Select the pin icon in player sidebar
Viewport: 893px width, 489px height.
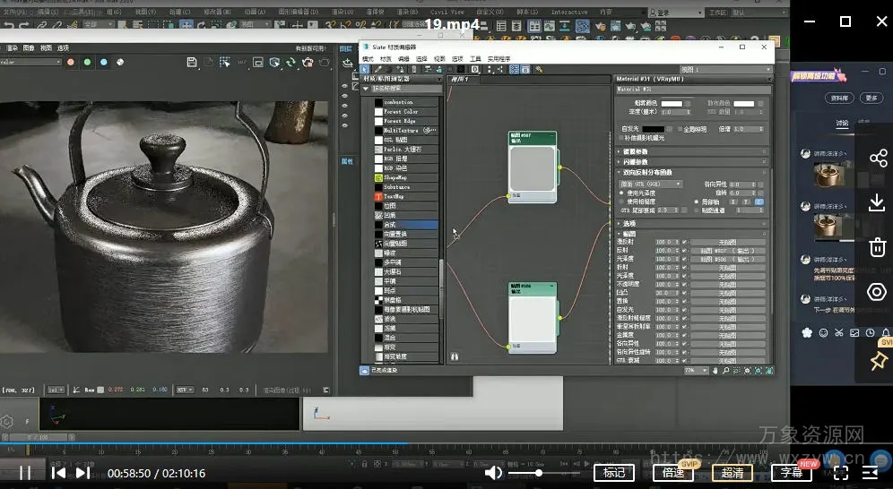(x=878, y=361)
